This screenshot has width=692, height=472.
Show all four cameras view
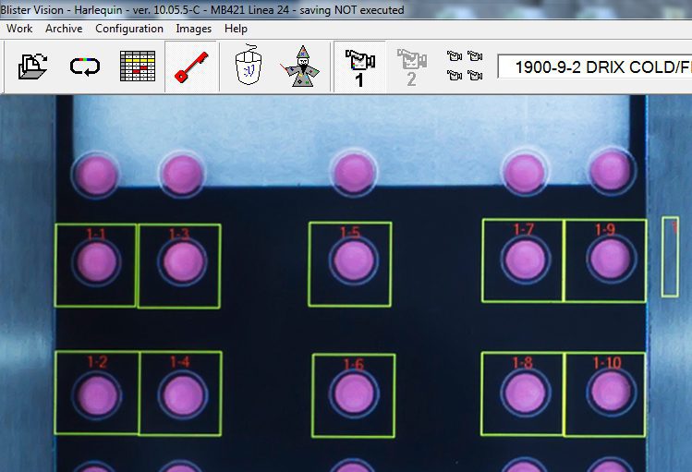465,67
